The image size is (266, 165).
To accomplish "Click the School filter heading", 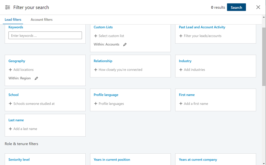I will point(14,95).
